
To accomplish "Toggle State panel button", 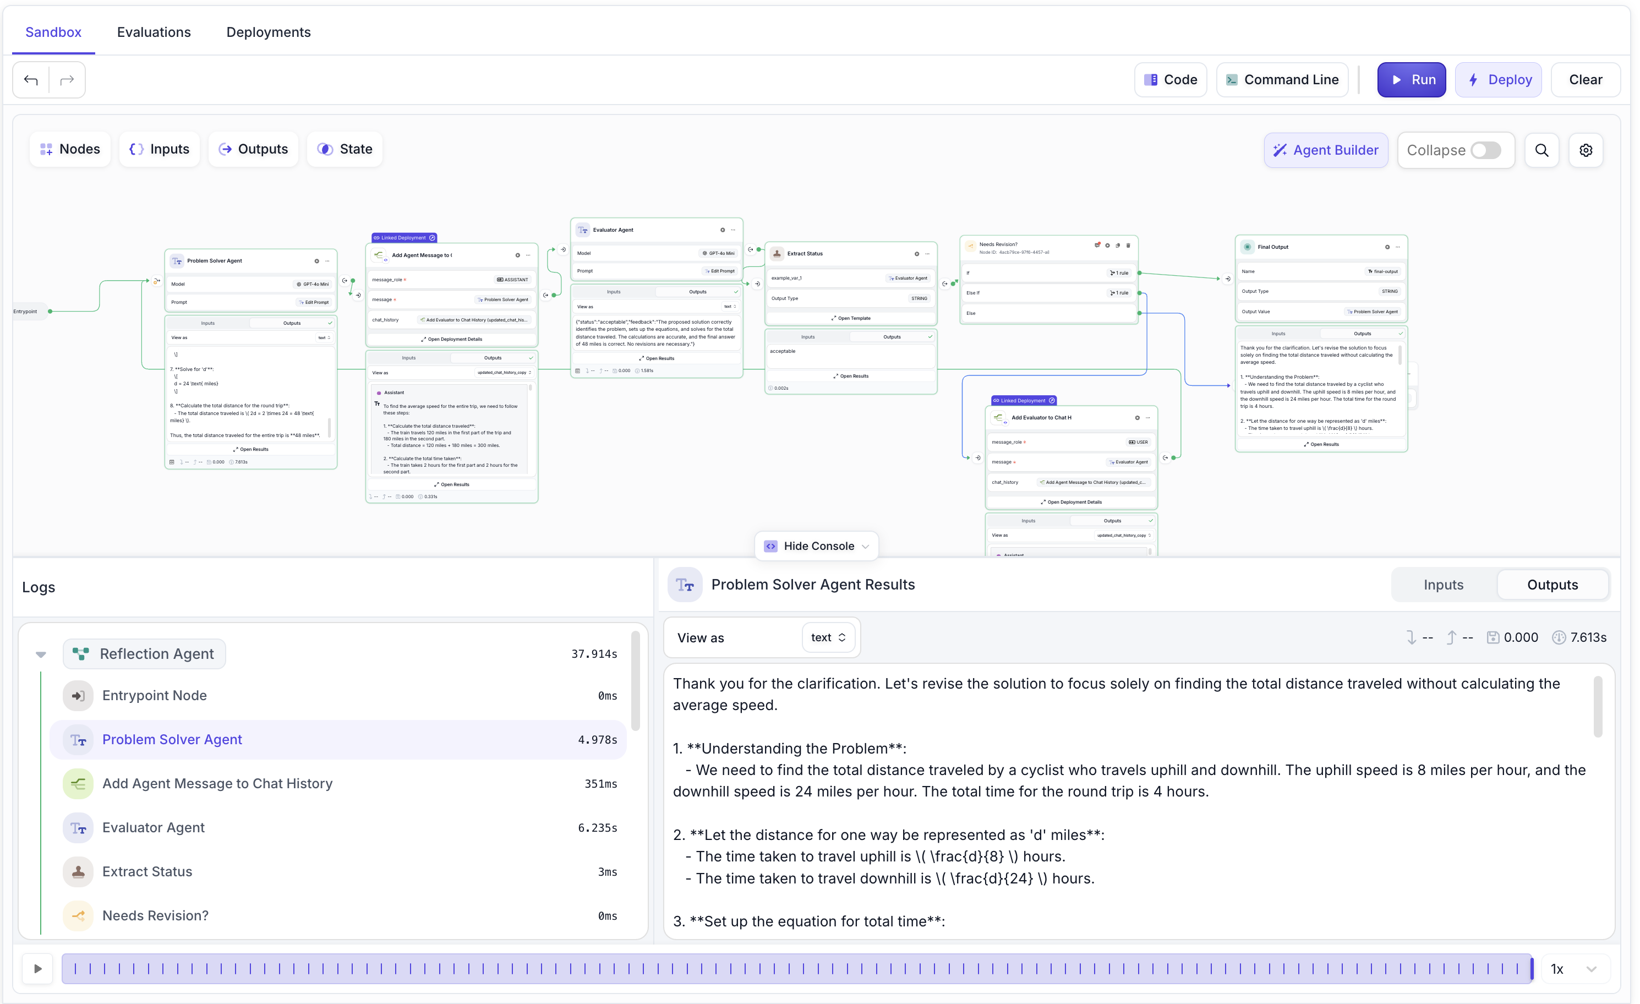I will pyautogui.click(x=345, y=149).
